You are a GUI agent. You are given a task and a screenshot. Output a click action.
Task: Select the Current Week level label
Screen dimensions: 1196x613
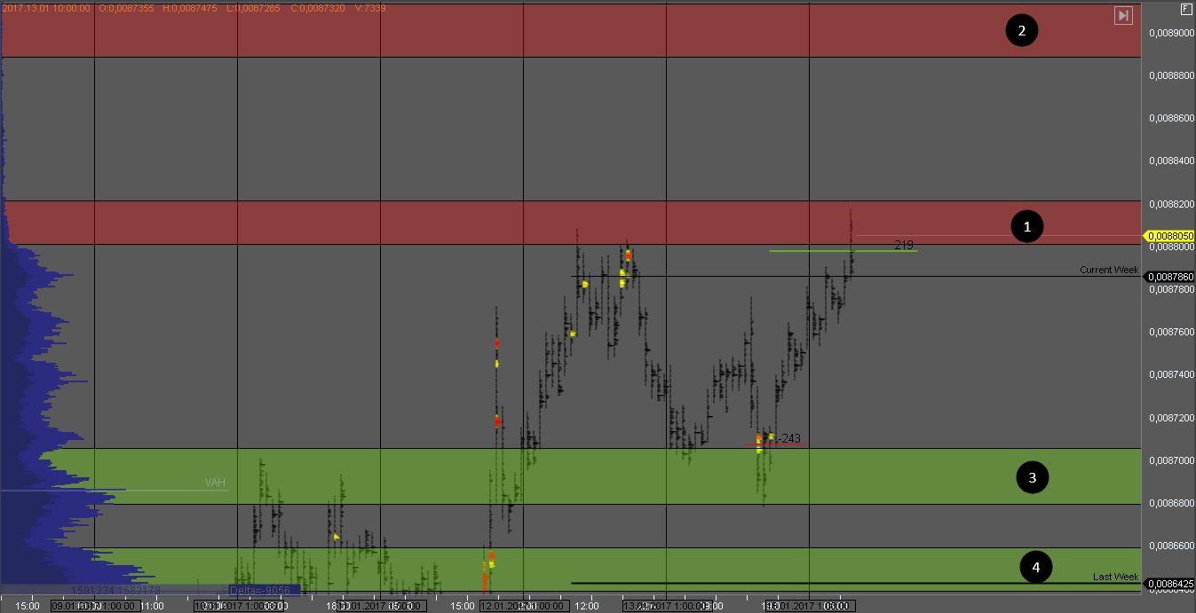click(1108, 270)
